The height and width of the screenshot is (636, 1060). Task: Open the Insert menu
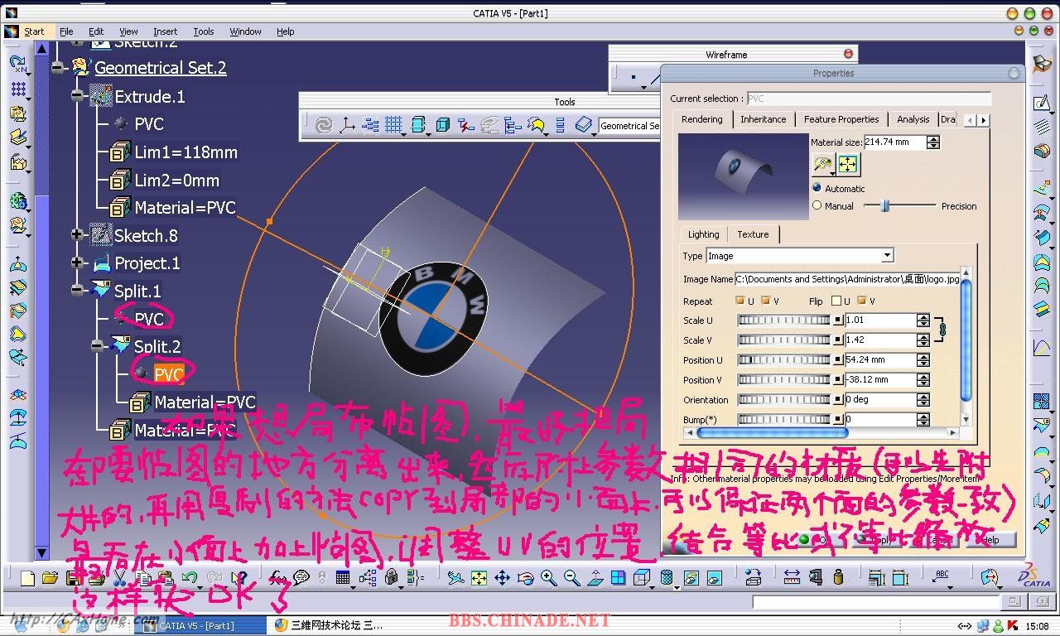point(165,31)
